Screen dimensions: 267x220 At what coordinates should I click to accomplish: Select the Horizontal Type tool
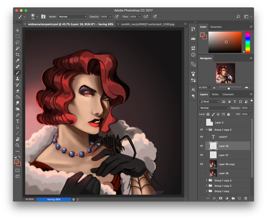18,121
